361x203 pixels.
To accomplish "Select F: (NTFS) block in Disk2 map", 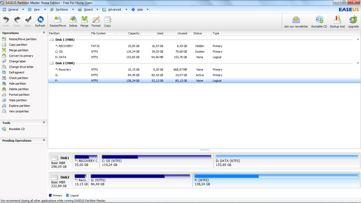I will coord(276,180).
